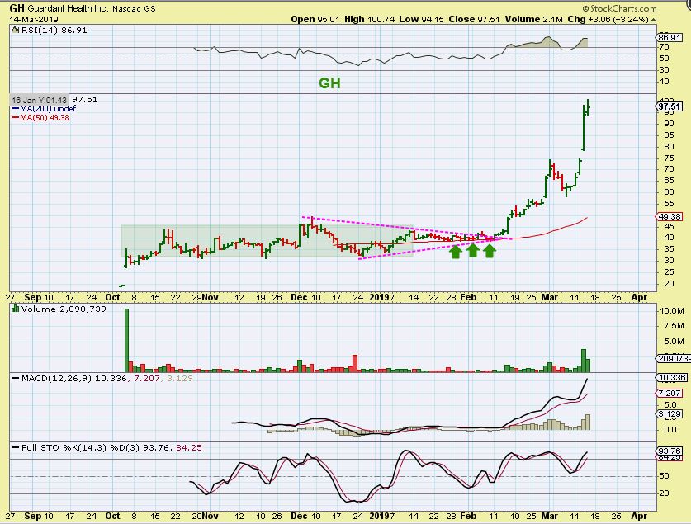The height and width of the screenshot is (524, 691).
Task: Click the 93.76 stochastic axis tag
Action: [669, 451]
